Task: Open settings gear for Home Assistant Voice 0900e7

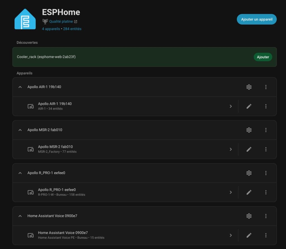Action: pos(249,216)
